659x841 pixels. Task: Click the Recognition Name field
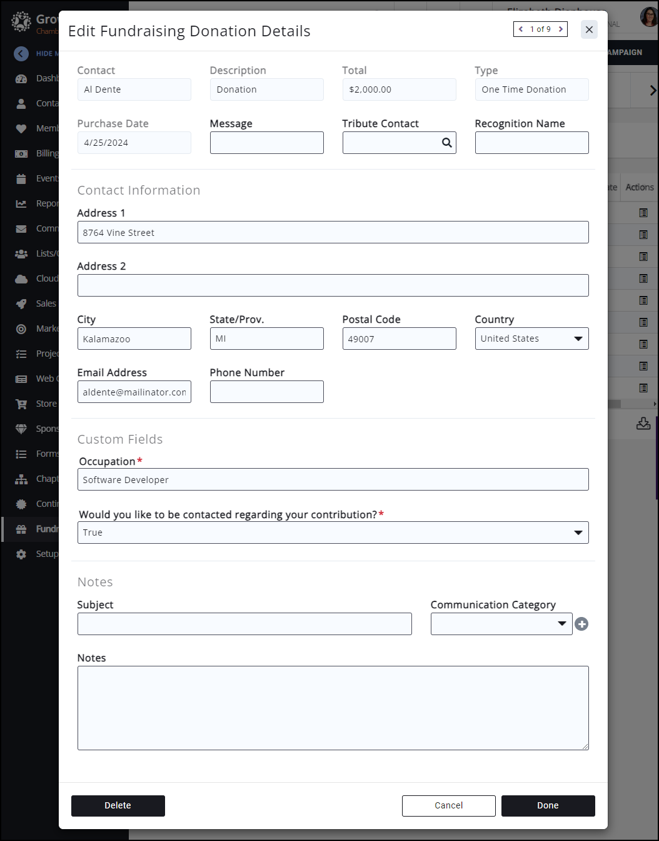(531, 143)
